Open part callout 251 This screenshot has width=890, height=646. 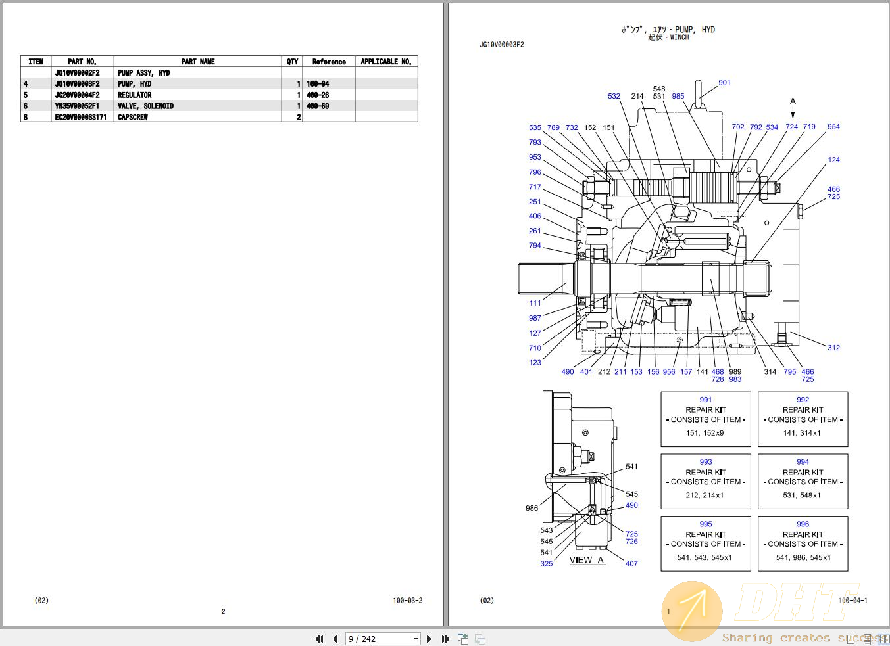(535, 202)
